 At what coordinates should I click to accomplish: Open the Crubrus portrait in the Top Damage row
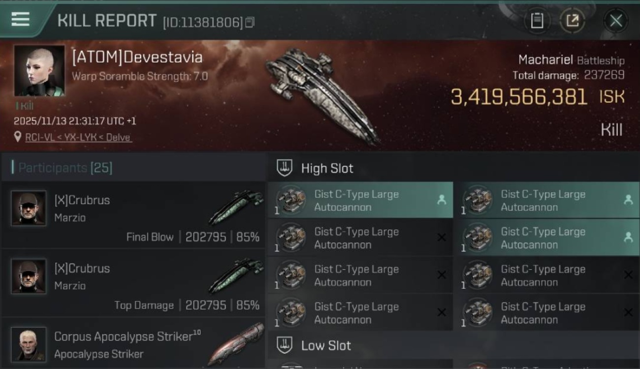(29, 277)
